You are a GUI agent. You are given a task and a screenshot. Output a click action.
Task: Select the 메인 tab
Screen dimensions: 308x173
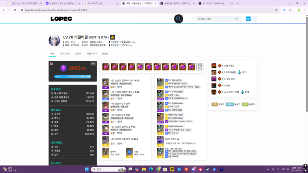point(52,53)
